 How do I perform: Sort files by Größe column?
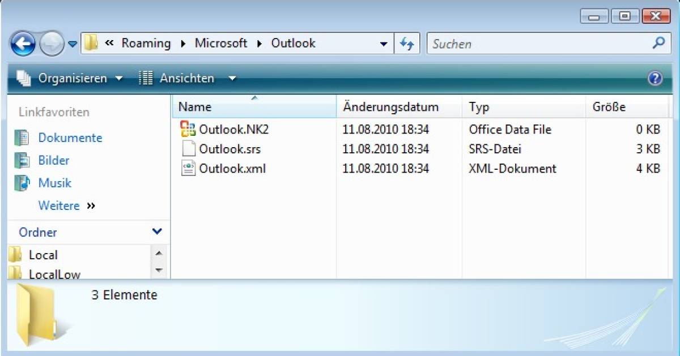point(627,106)
